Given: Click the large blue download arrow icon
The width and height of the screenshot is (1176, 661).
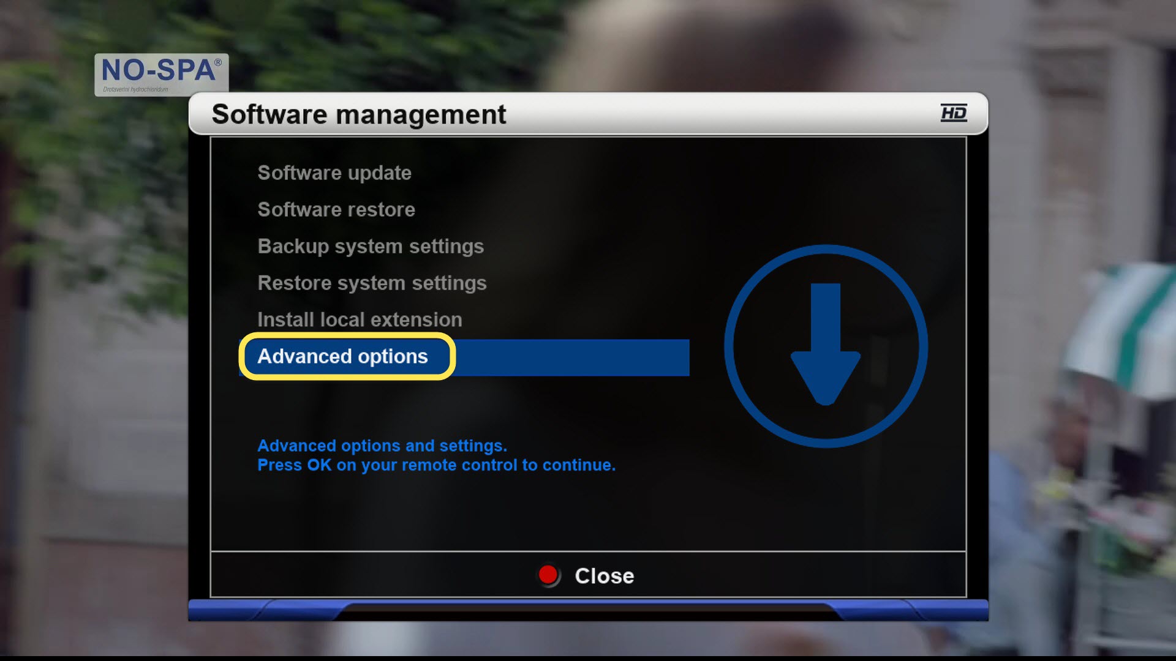Looking at the screenshot, I should coord(826,344).
